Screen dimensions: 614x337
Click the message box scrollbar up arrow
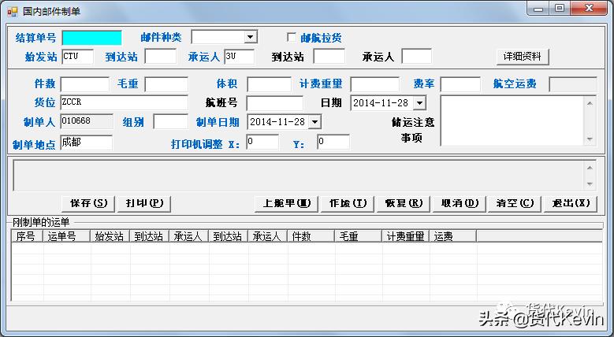coord(590,168)
